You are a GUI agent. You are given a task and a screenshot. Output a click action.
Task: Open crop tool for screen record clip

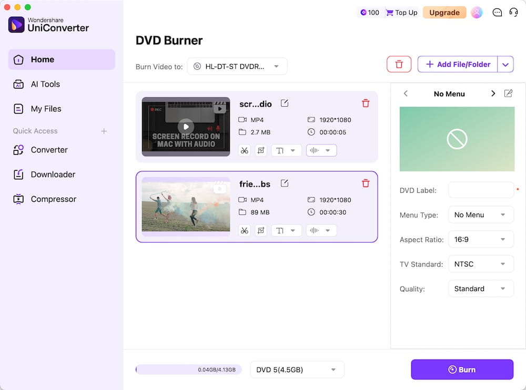pyautogui.click(x=261, y=150)
